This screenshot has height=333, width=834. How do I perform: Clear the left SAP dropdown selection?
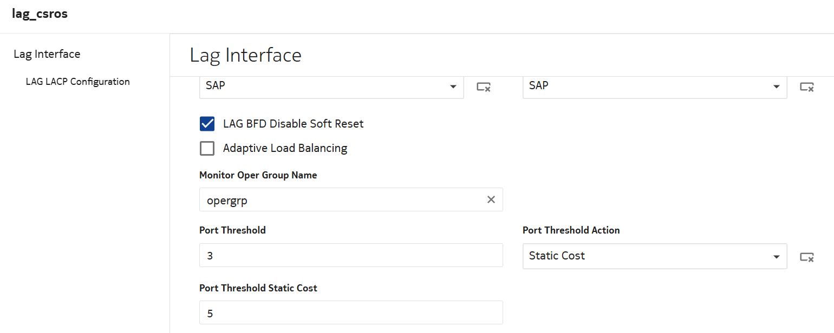coord(483,86)
